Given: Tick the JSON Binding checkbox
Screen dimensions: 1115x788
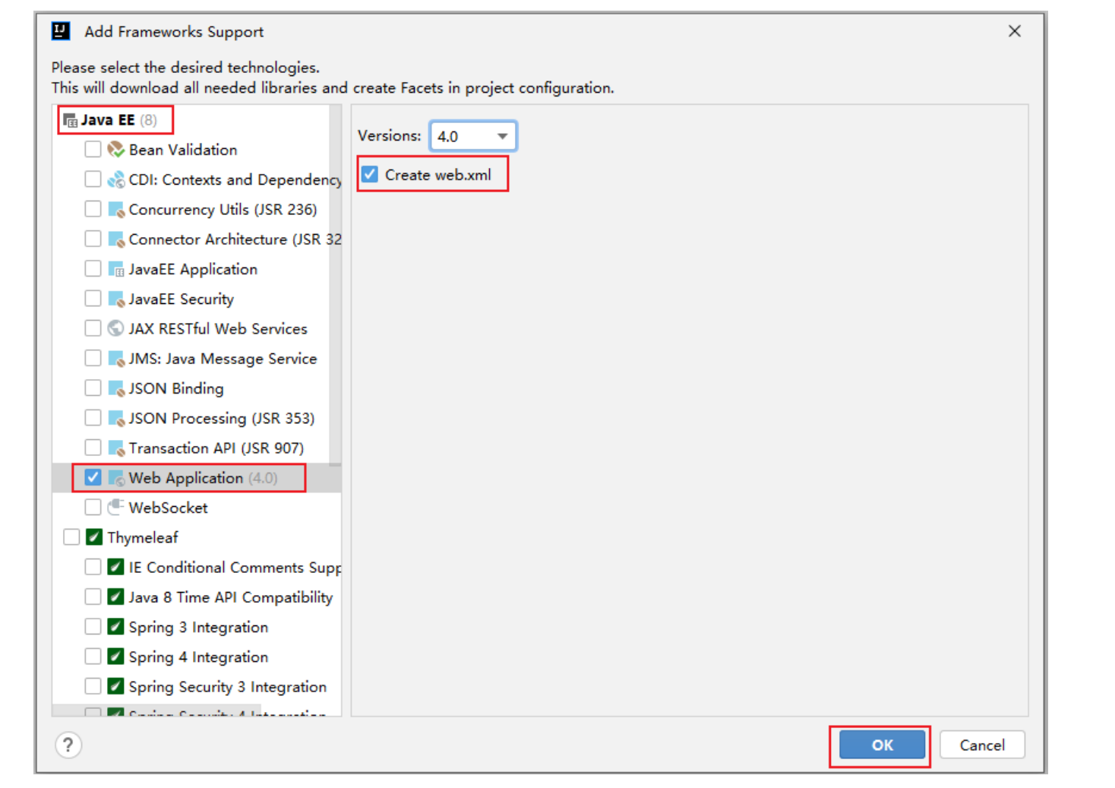Looking at the screenshot, I should tap(93, 388).
